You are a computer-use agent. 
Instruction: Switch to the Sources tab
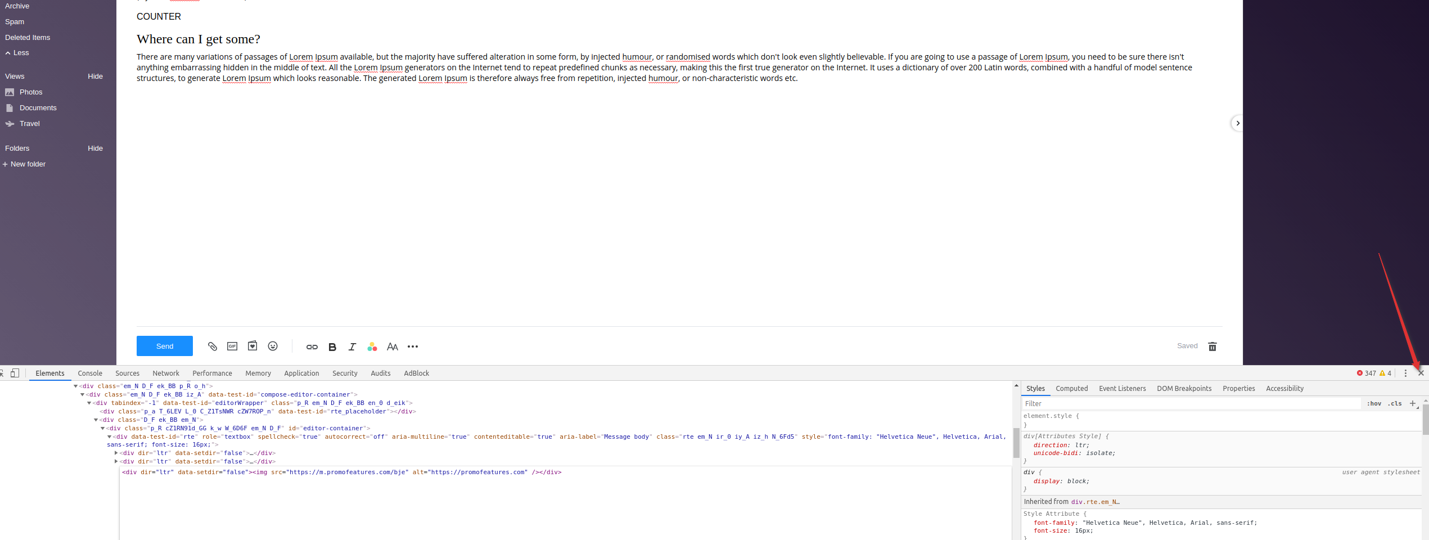tap(127, 373)
